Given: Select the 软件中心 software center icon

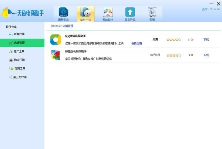Looking at the screenshot, I should point(85,13).
